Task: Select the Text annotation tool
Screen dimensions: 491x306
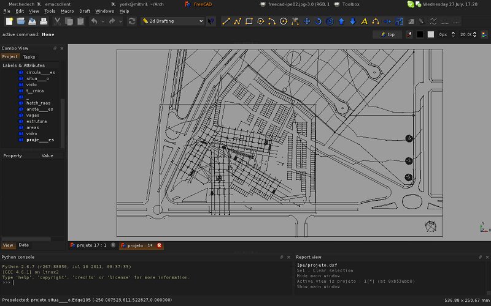Action: pos(364,21)
